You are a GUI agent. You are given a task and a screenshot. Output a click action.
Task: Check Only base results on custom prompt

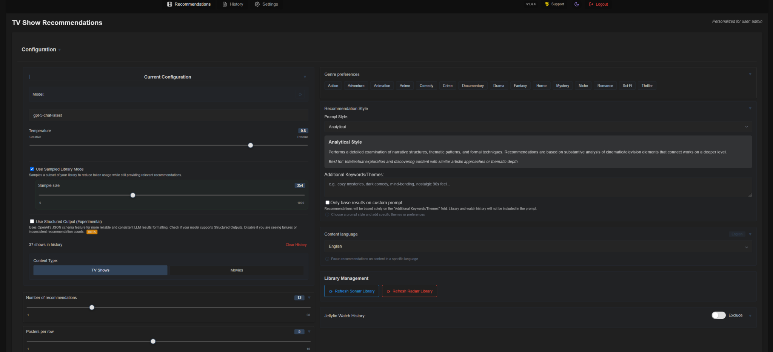[x=327, y=202]
